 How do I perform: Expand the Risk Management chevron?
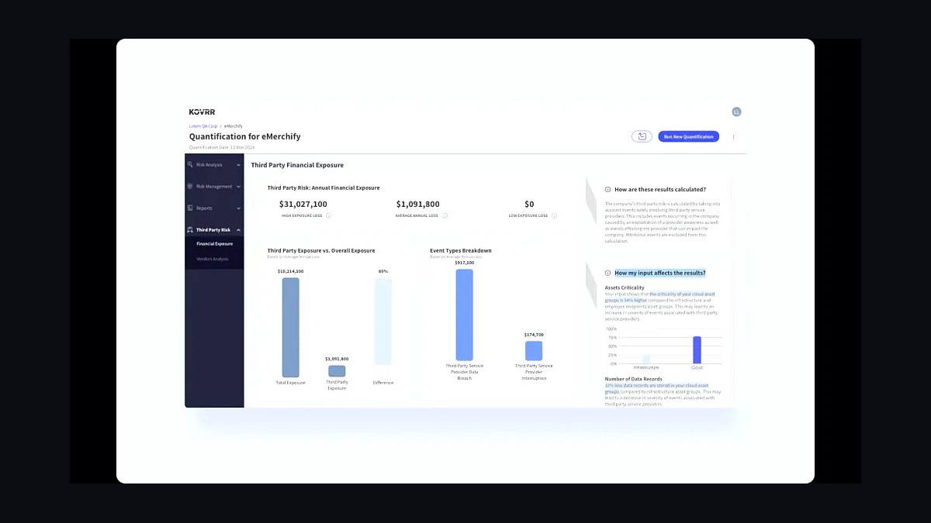pyautogui.click(x=238, y=187)
